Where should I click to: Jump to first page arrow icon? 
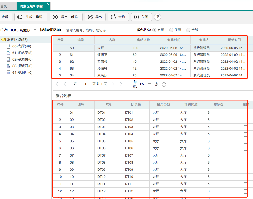(x=56, y=84)
